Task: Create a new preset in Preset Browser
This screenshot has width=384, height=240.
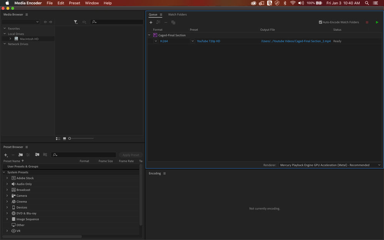Action: coord(6,155)
